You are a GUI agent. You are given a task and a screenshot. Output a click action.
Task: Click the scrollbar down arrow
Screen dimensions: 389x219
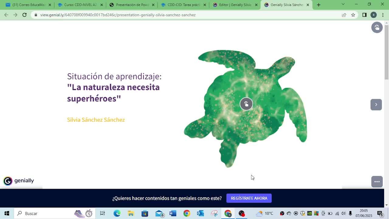[387, 205]
